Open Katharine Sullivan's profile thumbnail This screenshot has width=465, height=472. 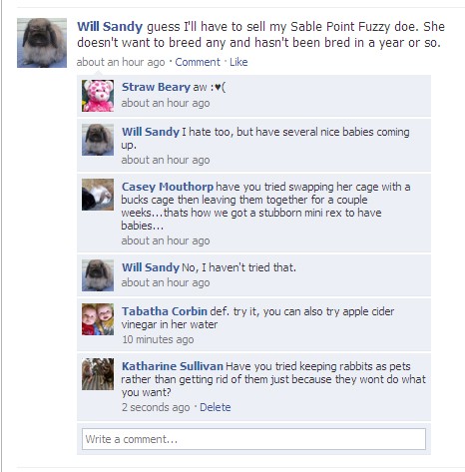click(98, 374)
